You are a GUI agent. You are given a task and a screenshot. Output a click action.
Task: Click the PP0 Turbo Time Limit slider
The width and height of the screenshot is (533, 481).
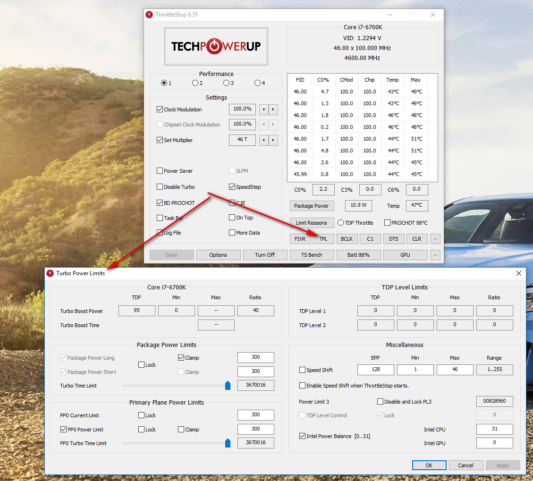point(228,443)
